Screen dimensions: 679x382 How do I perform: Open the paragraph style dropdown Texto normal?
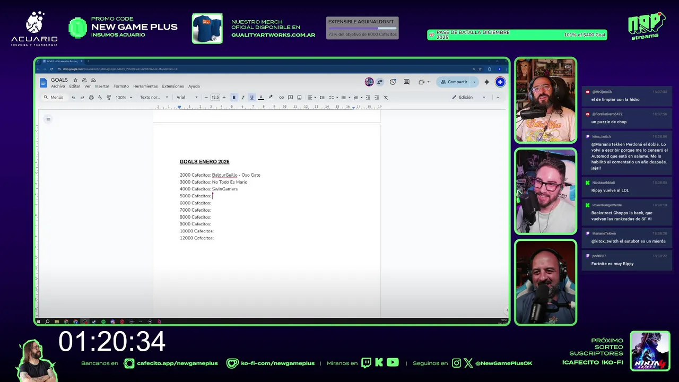[x=154, y=98]
